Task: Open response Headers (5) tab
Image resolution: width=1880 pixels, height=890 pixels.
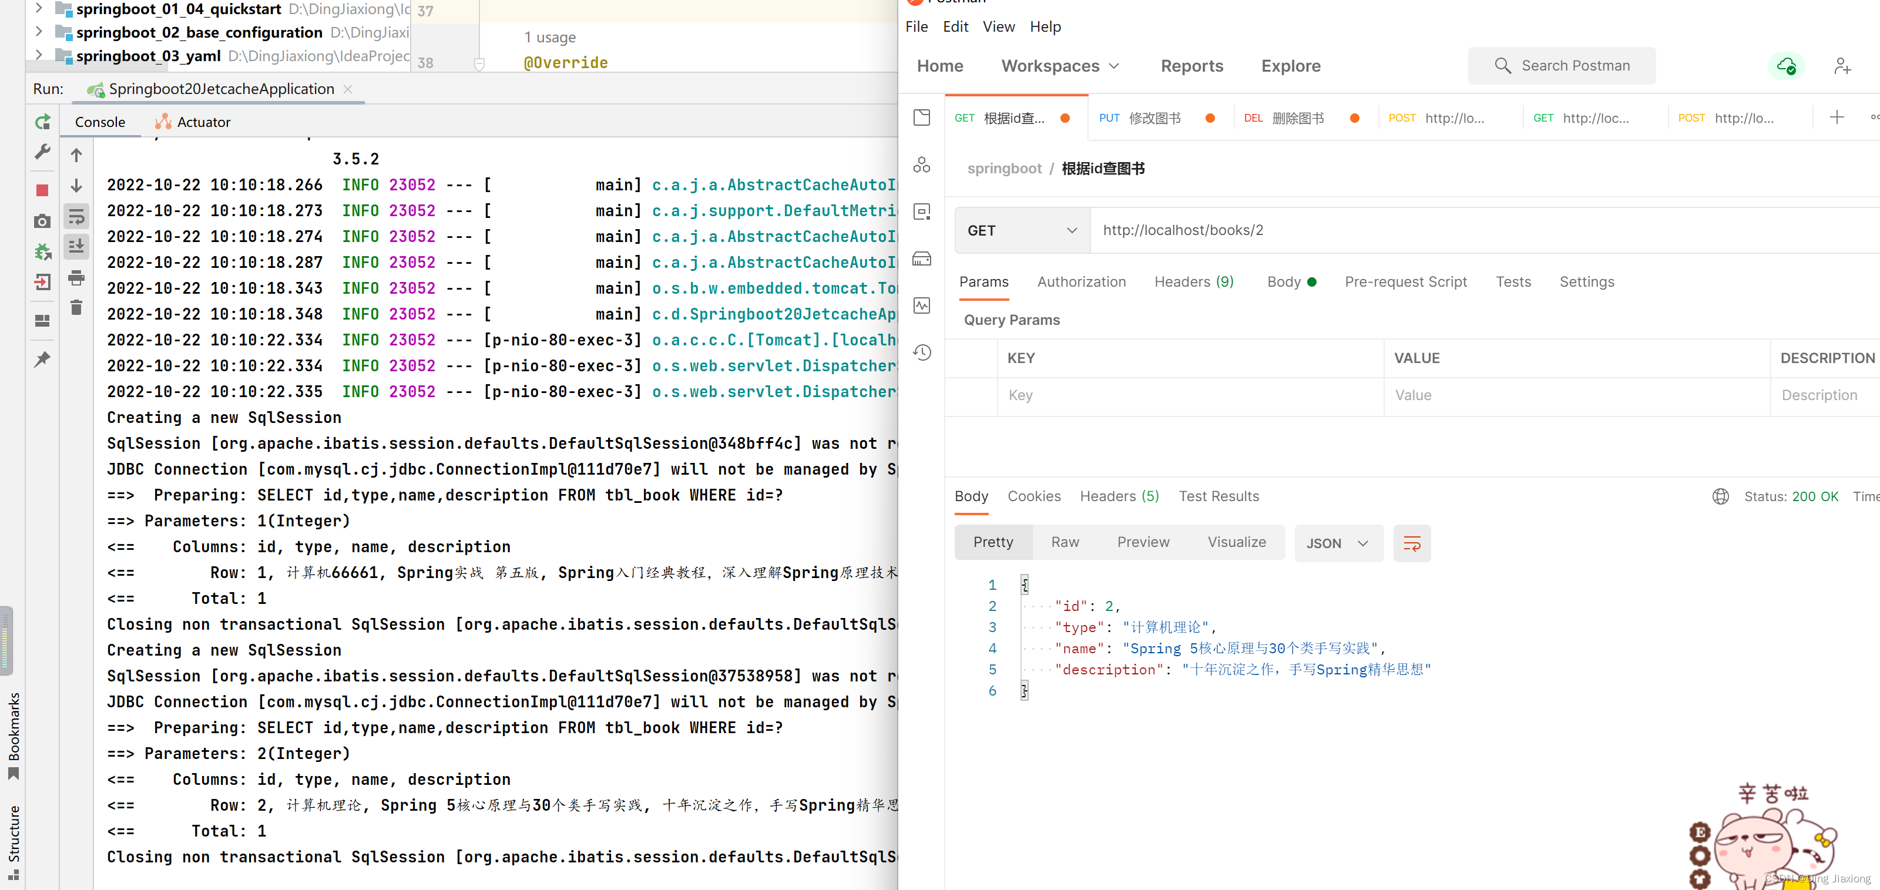Action: click(x=1119, y=497)
